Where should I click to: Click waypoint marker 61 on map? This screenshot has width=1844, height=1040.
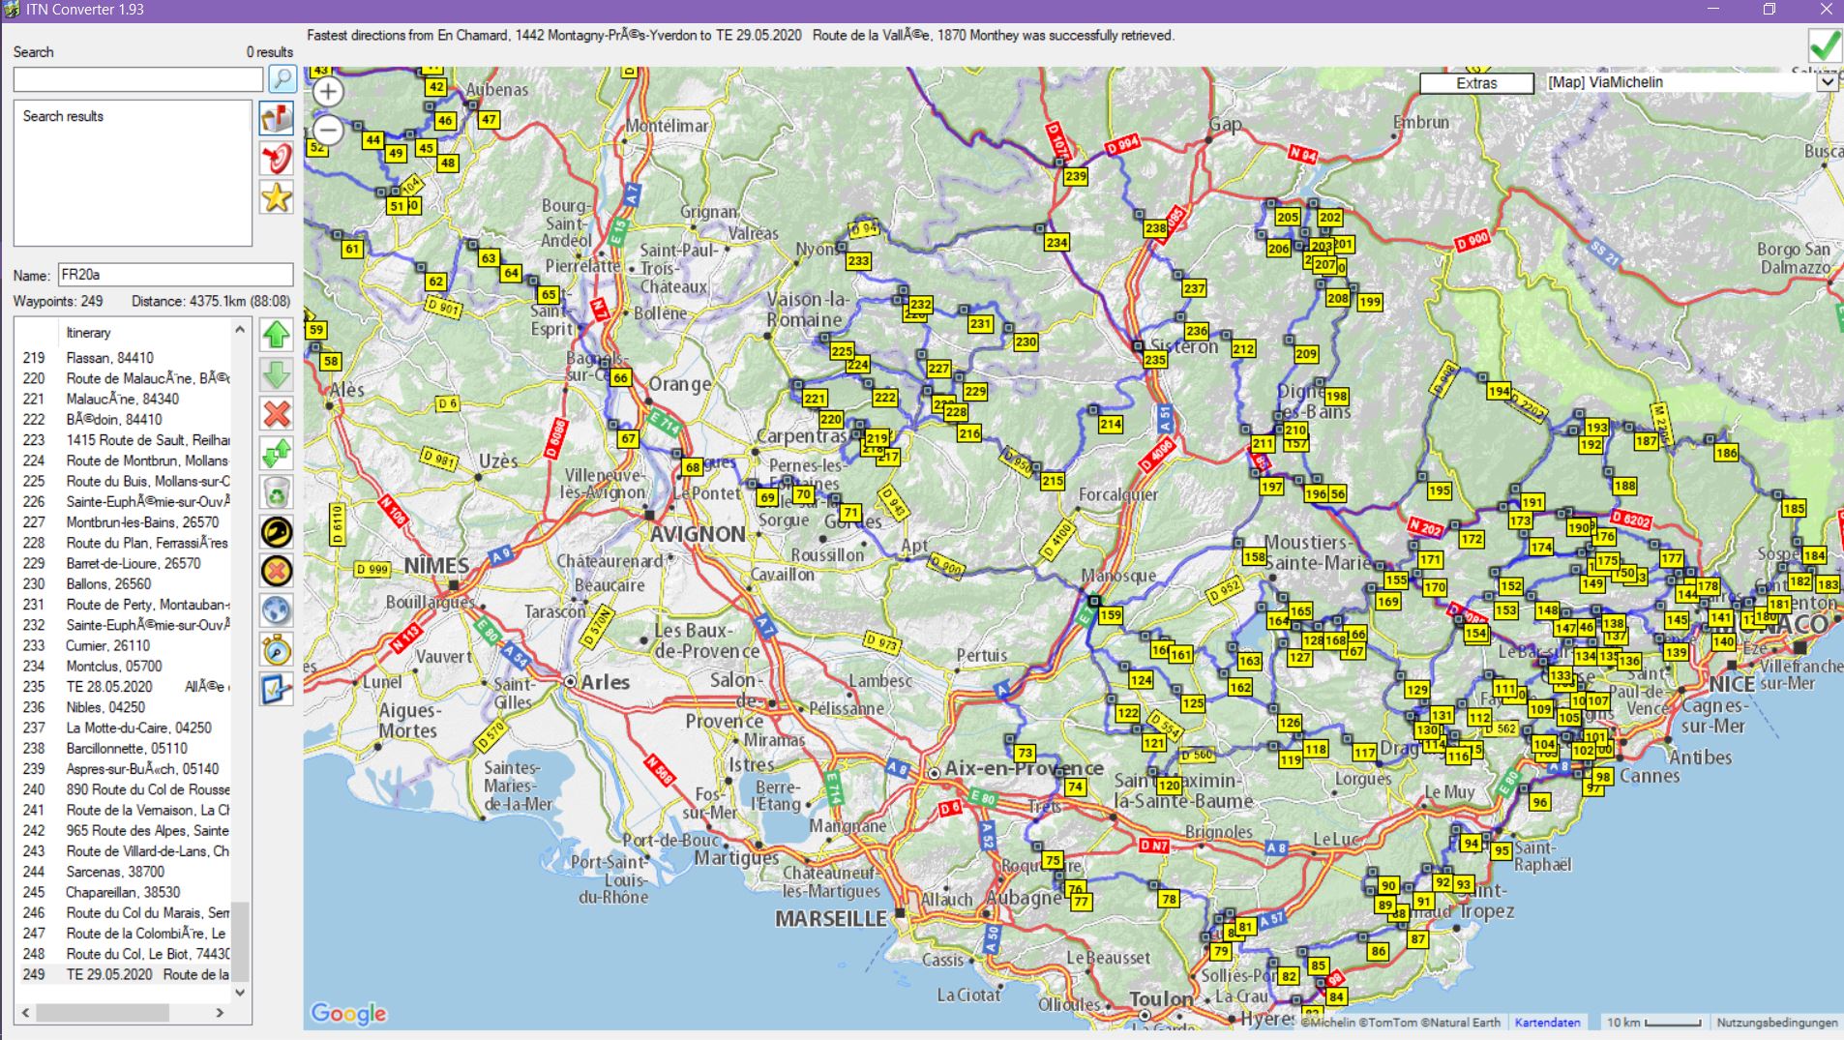[352, 249]
